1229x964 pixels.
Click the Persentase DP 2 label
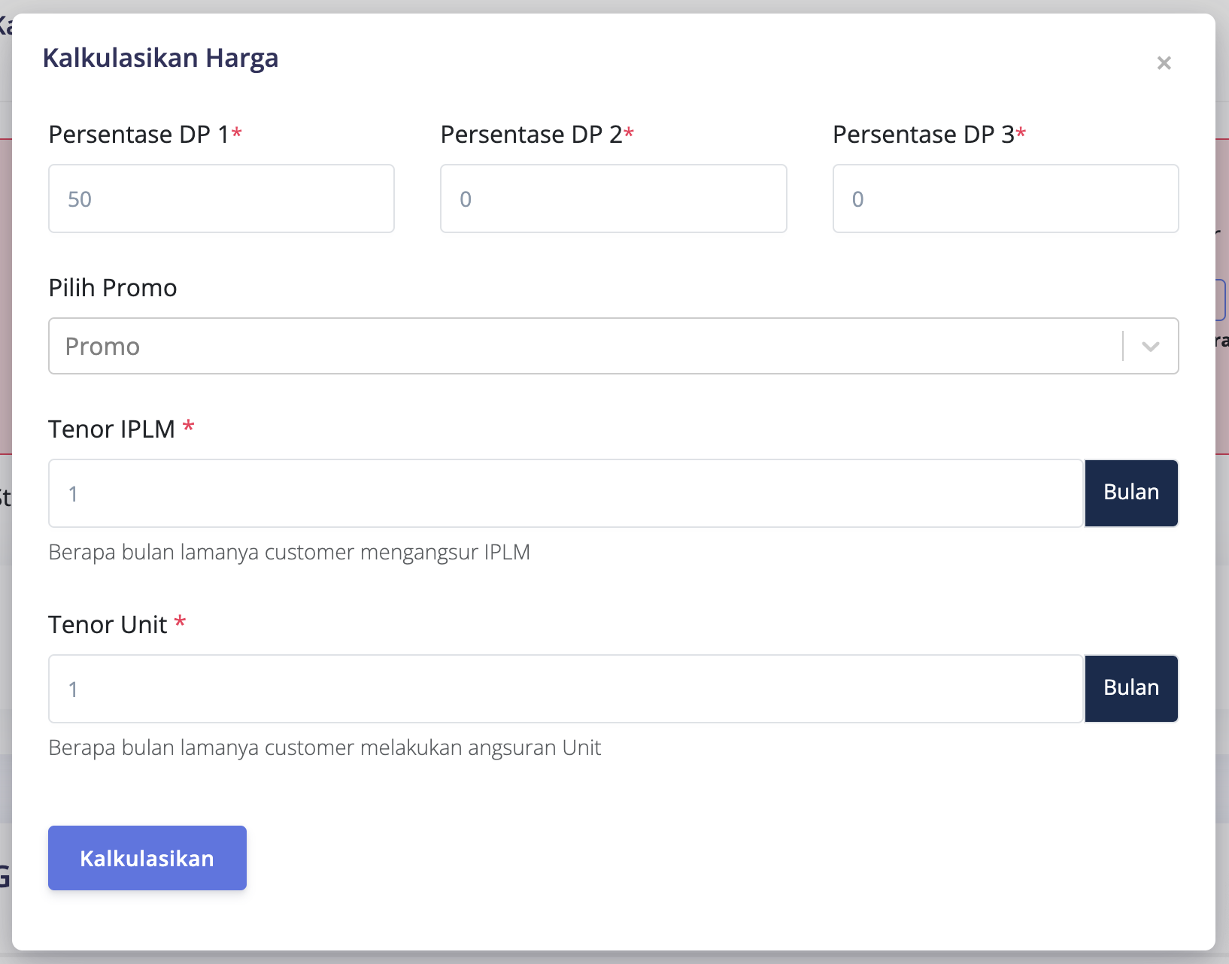pyautogui.click(x=531, y=135)
